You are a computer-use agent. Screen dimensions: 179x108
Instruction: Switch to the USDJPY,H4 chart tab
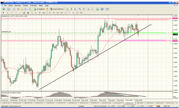click(6, 103)
